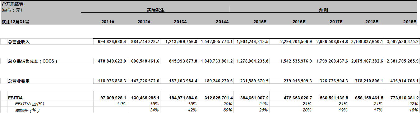Click the 实际发生 section header
The height and width of the screenshot is (113, 420).
click(x=156, y=10)
